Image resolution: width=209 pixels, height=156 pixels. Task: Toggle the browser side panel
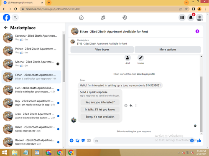point(194,9)
